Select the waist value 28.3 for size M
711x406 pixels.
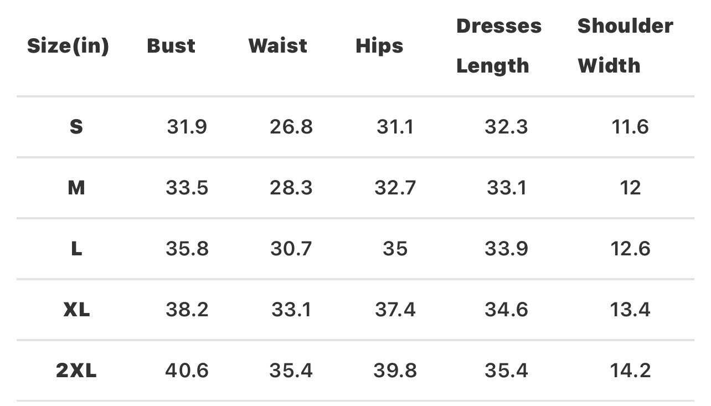pos(291,188)
